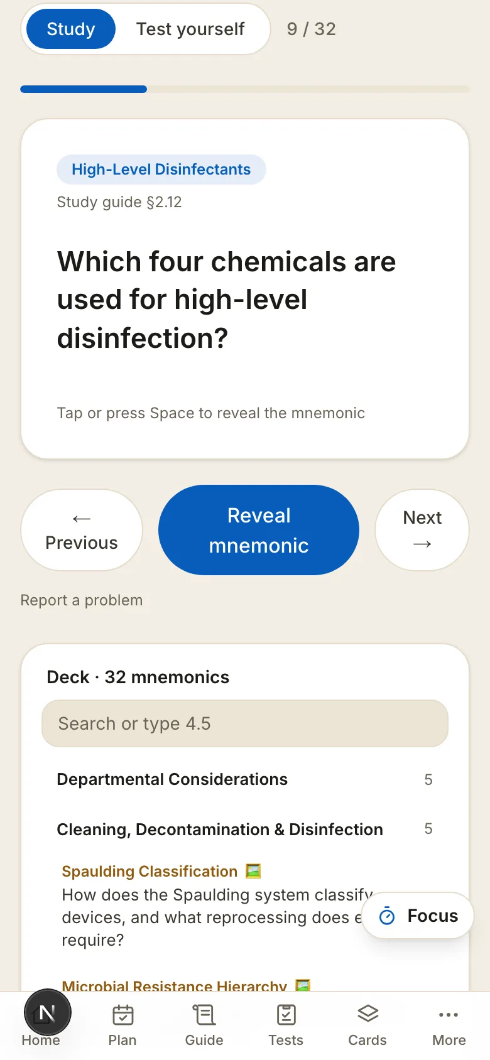The width and height of the screenshot is (490, 1060).
Task: Open the Tests clipboard icon
Action: pyautogui.click(x=286, y=1015)
